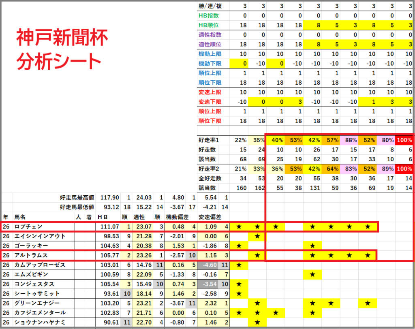
Task: Select horse name シートゥサミット
Action: pos(37,293)
